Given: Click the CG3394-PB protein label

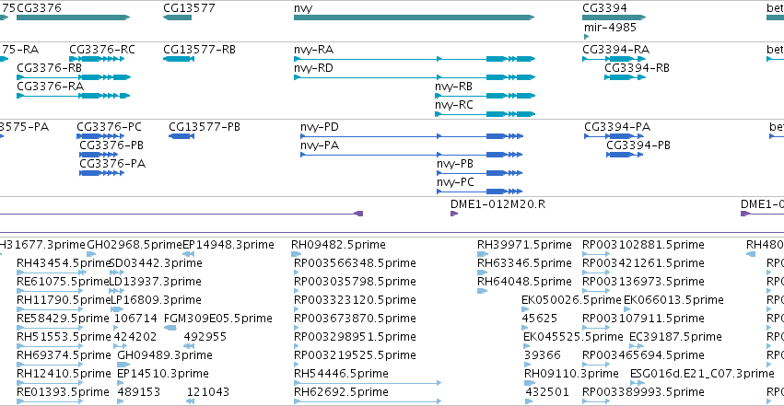Looking at the screenshot, I should tap(638, 145).
